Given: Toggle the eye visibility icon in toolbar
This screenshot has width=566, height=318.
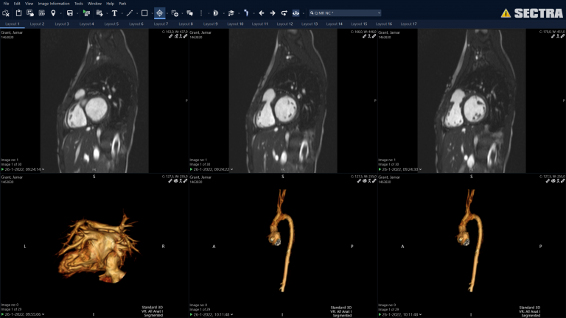Looking at the screenshot, I should click(296, 13).
